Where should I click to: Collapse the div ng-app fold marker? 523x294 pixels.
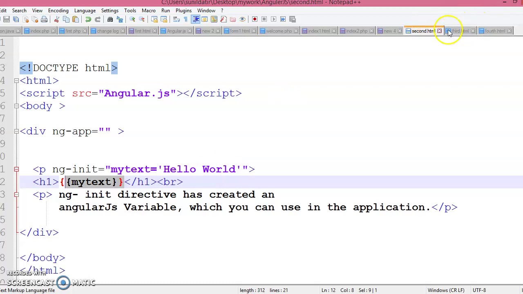(x=16, y=131)
